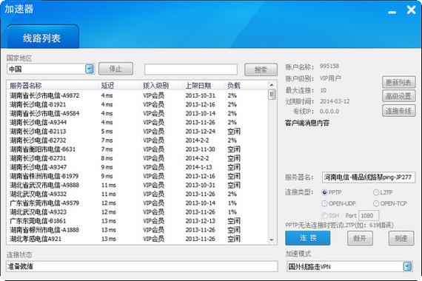Select server 湖南长沙电信-A9344
The image size is (422, 281).
point(137,122)
